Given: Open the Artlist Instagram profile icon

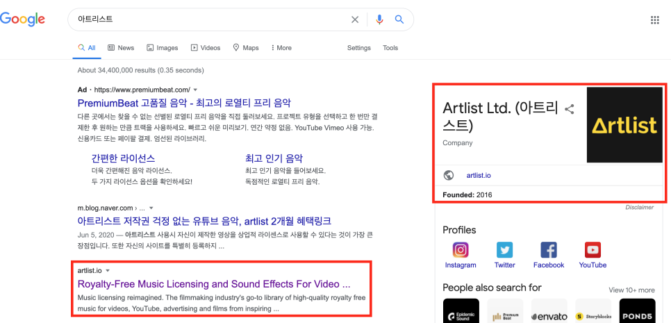Looking at the screenshot, I should 461,250.
